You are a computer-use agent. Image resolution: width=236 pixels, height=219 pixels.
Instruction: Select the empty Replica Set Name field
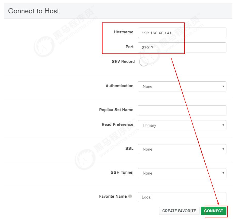coord(182,110)
